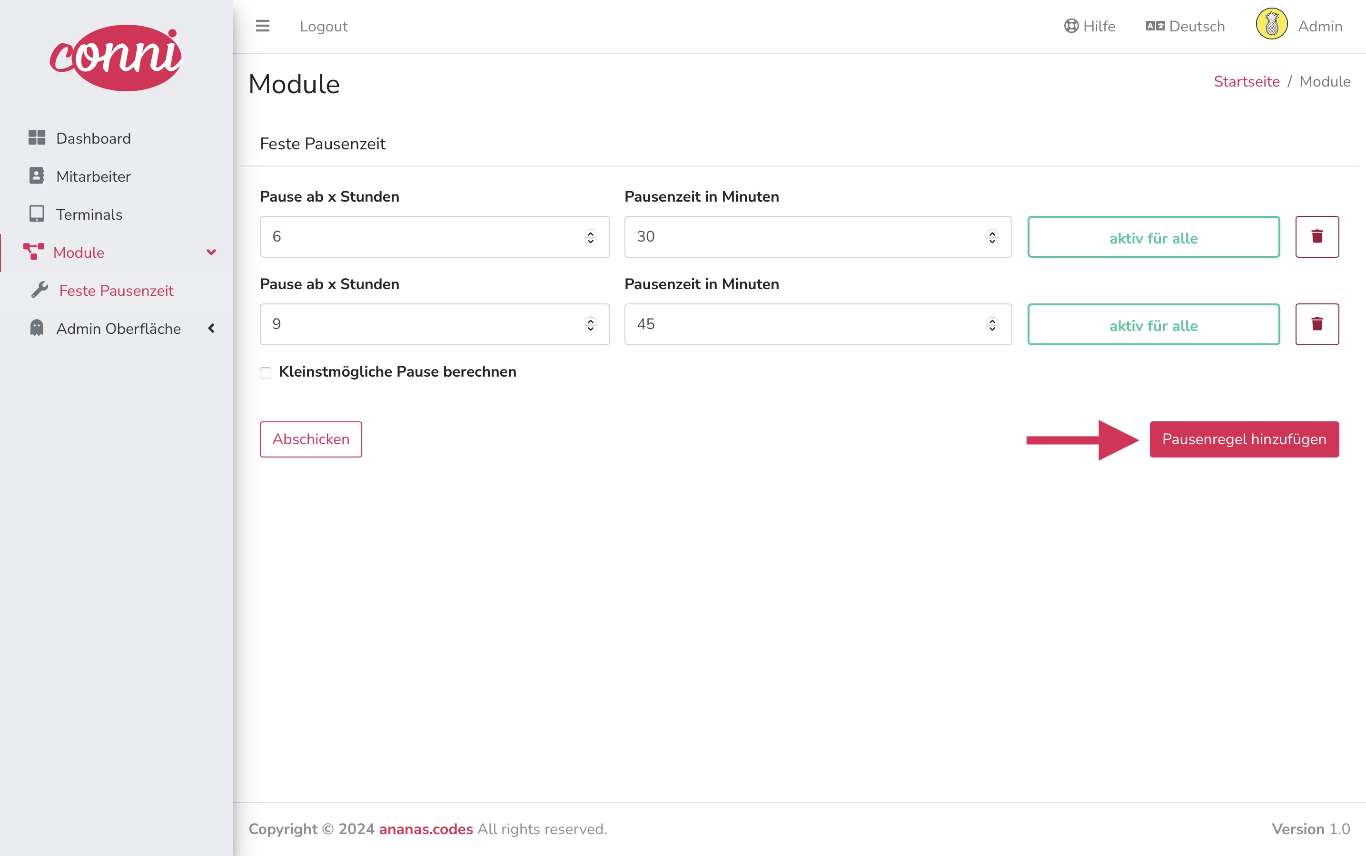This screenshot has width=1366, height=856.
Task: Delete the 6-hour break rule via trash icon
Action: pyautogui.click(x=1317, y=237)
